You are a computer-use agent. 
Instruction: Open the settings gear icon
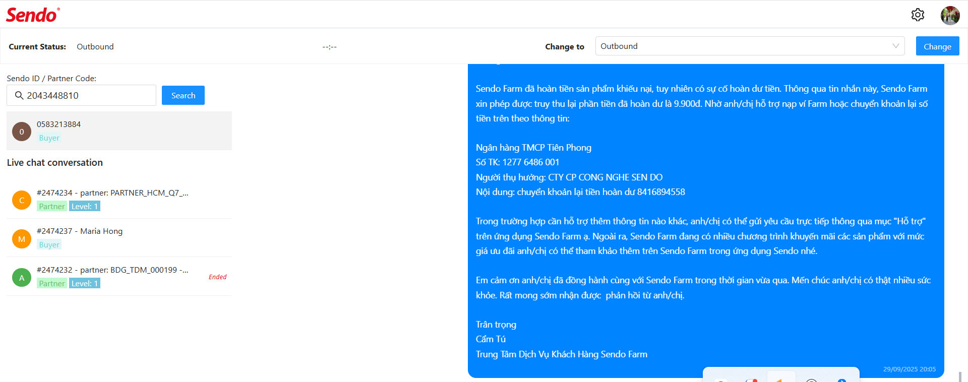tap(918, 15)
